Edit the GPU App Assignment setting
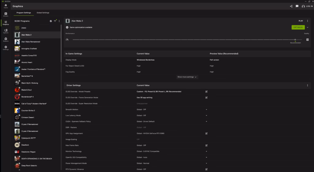This screenshot has width=314, height=172. (x=206, y=134)
